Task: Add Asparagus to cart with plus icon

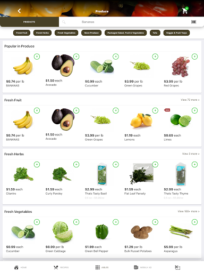Action: (194, 222)
